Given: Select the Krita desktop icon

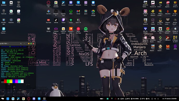Looking at the screenshot, I should 18,21.
